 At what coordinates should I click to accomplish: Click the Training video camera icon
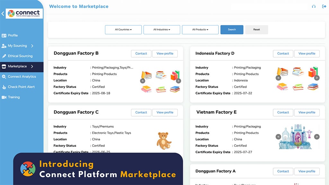[x=4, y=97]
